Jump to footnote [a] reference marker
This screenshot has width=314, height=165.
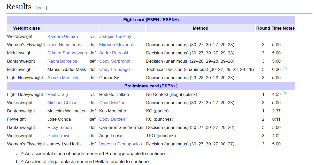point(285,68)
